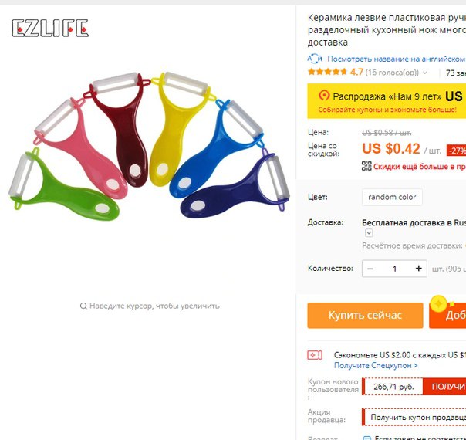This screenshot has height=440, width=466.
Task: Follow the Получите Спецкупон link
Action: pyautogui.click(x=376, y=365)
